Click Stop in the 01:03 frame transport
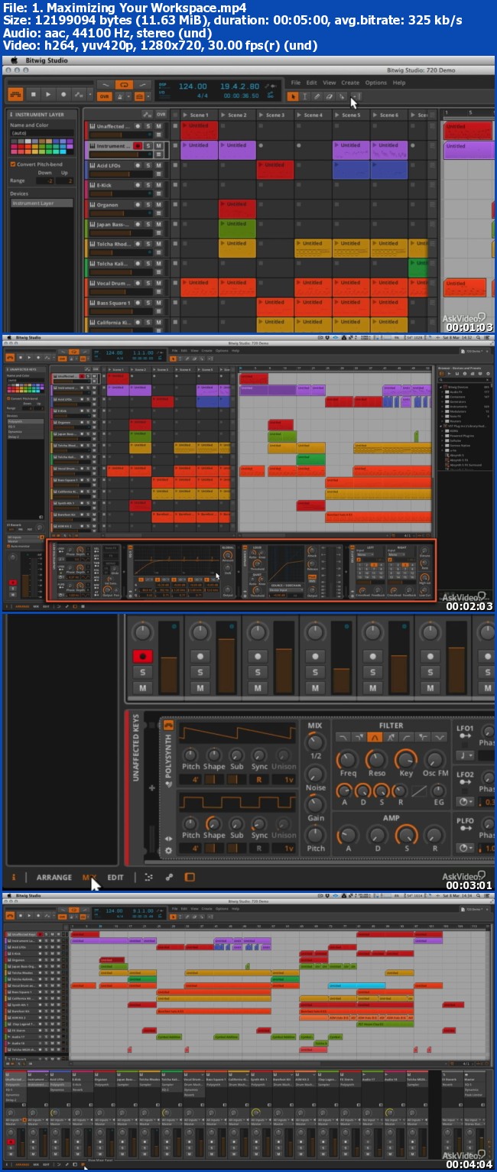The height and width of the screenshot is (1172, 497). [33, 94]
